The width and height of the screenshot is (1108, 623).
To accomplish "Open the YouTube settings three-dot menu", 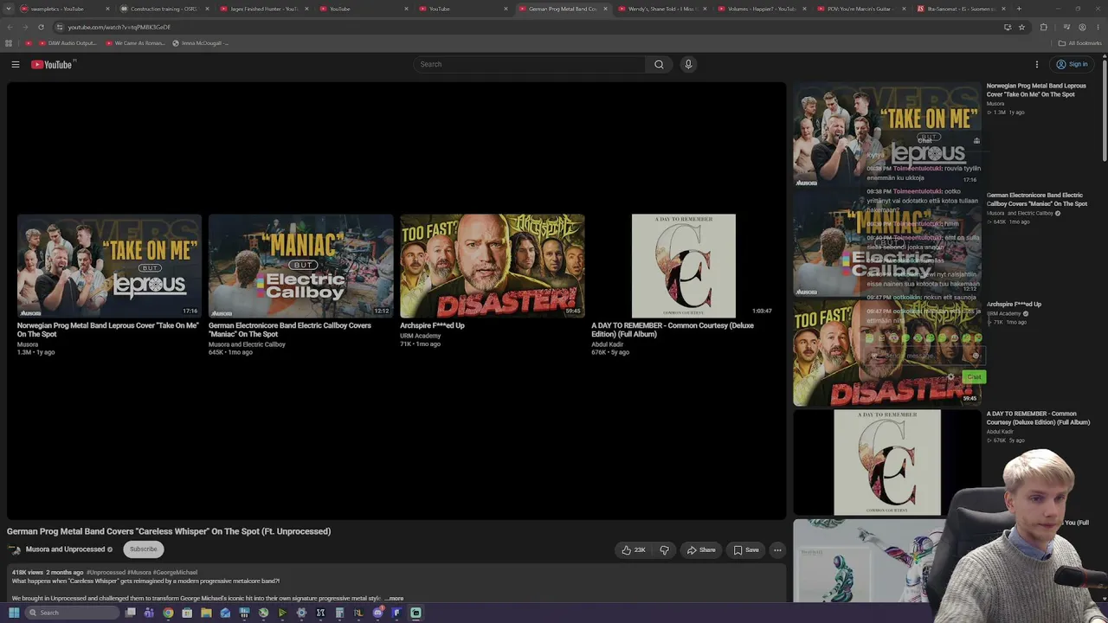I will click(x=1036, y=64).
